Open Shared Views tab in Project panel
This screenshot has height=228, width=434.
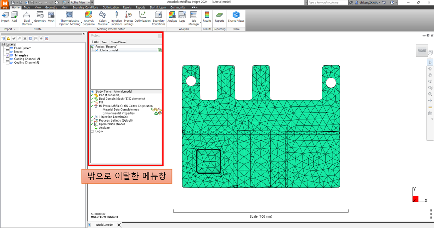[118, 42]
